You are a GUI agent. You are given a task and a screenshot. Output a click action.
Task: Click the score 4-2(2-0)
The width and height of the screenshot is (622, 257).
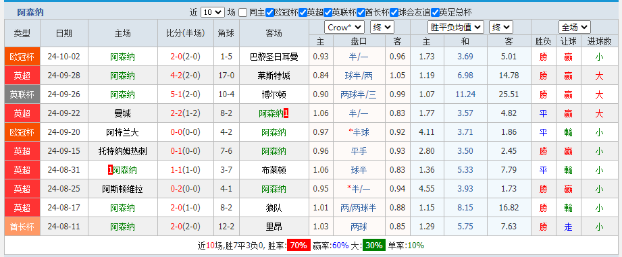pos(185,76)
